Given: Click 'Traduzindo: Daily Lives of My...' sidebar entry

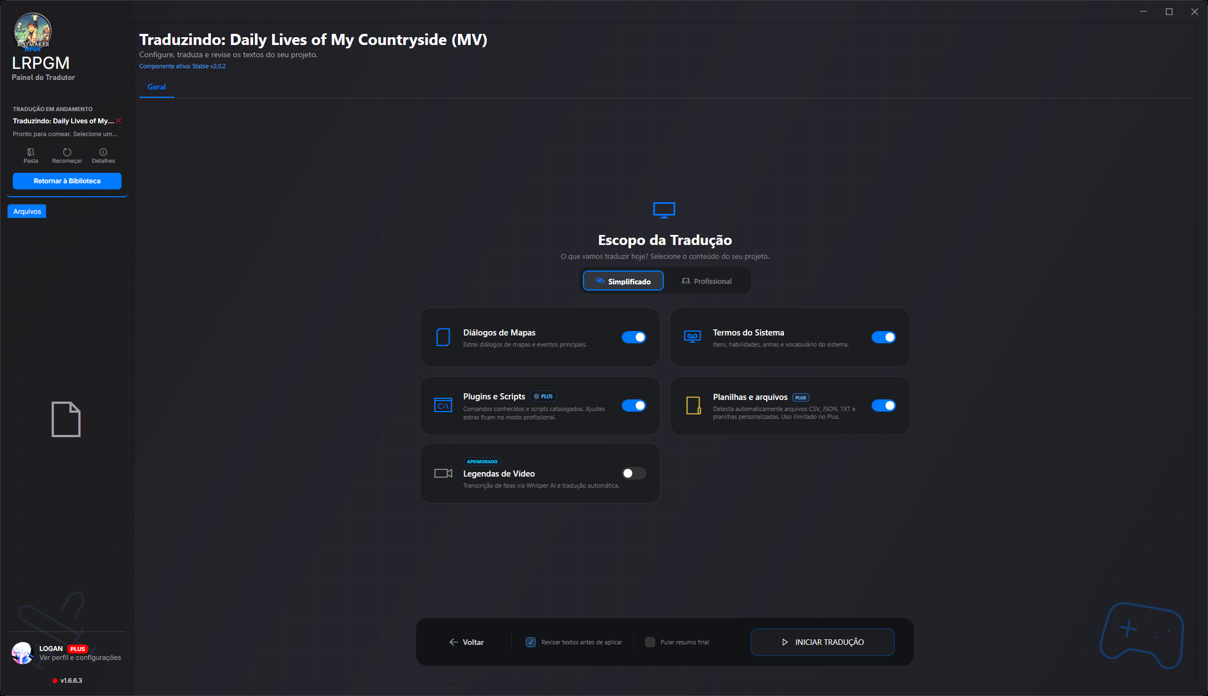Looking at the screenshot, I should click(63, 121).
